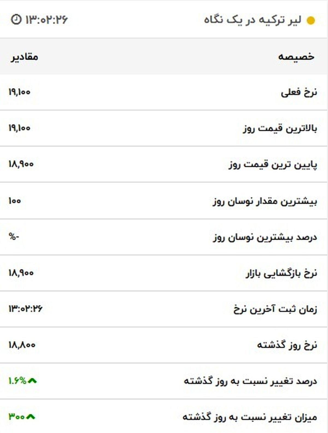This screenshot has width=328, height=433.
Task: Click the current rate value ۱۹,۱۰۰
Action: 19,92
